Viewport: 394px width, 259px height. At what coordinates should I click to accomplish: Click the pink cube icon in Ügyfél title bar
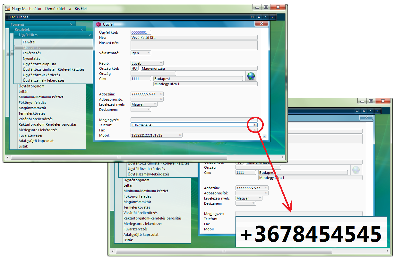[98, 24]
